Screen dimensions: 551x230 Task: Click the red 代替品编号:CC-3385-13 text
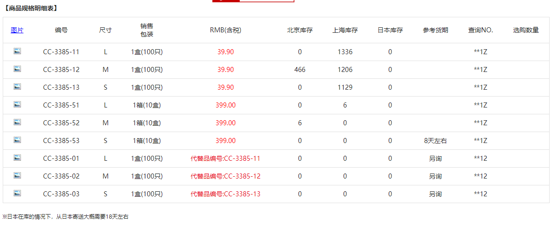225,194
